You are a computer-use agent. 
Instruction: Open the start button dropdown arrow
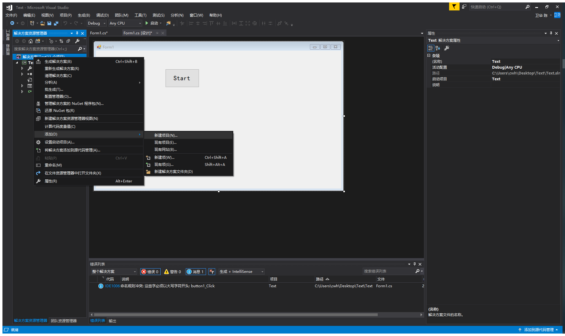point(161,23)
